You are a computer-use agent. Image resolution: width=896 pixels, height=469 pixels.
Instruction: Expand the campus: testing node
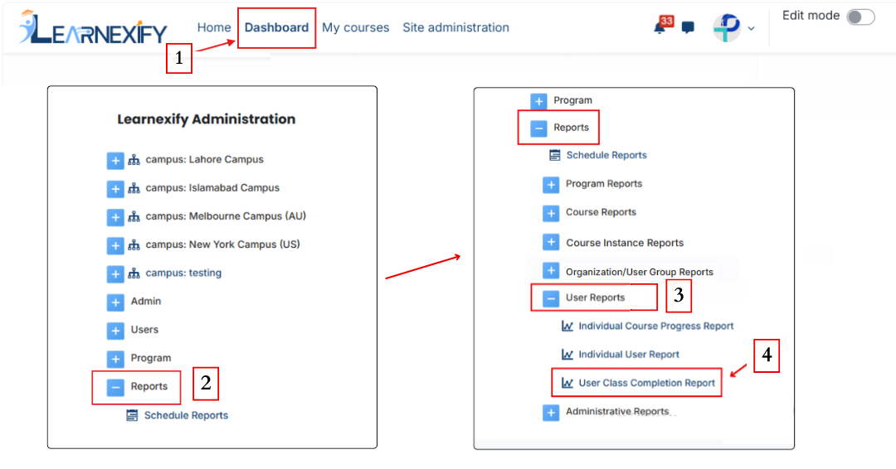(x=115, y=274)
